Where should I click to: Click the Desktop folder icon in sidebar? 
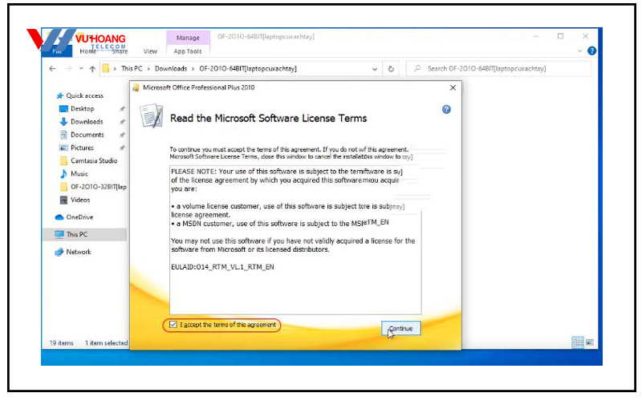(x=63, y=108)
